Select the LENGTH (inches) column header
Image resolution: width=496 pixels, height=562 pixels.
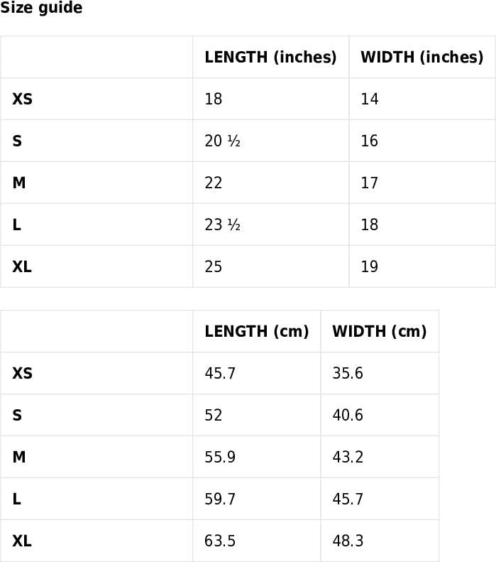click(270, 58)
